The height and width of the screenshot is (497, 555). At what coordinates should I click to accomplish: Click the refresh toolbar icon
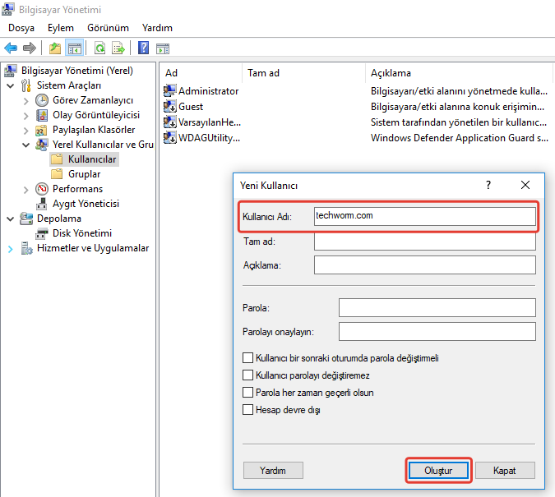pyautogui.click(x=99, y=48)
